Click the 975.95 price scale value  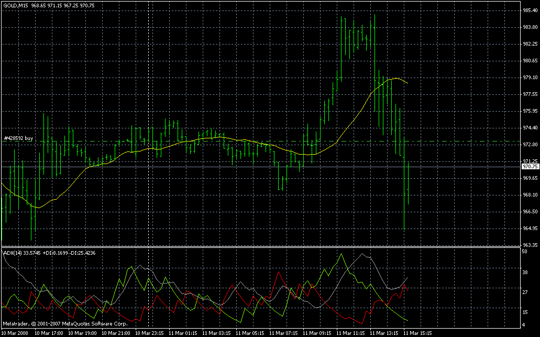(x=530, y=111)
